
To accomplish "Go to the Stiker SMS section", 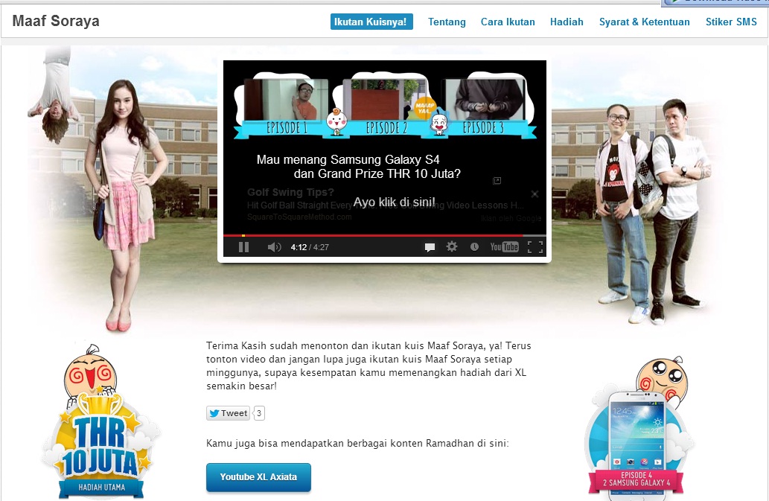I will coord(730,22).
